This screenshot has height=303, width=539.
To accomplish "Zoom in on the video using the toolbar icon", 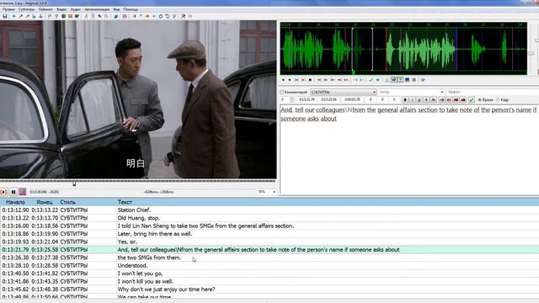I will click(20, 16).
